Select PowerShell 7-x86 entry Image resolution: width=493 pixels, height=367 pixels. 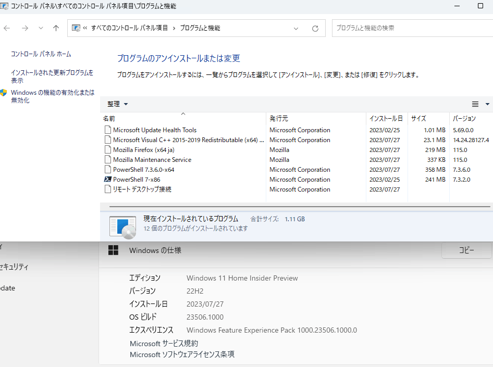pyautogui.click(x=297, y=180)
